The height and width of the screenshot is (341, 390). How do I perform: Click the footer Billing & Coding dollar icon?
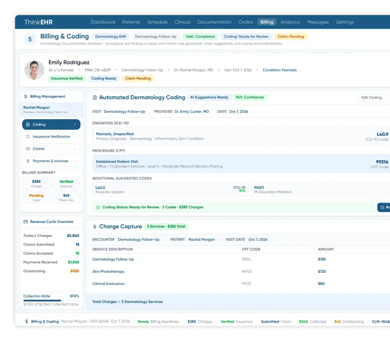click(x=27, y=321)
